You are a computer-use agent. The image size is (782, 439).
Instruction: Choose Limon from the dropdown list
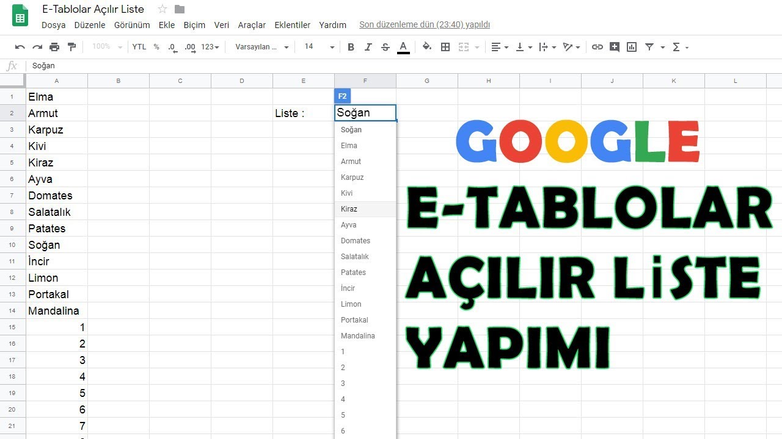click(365, 304)
